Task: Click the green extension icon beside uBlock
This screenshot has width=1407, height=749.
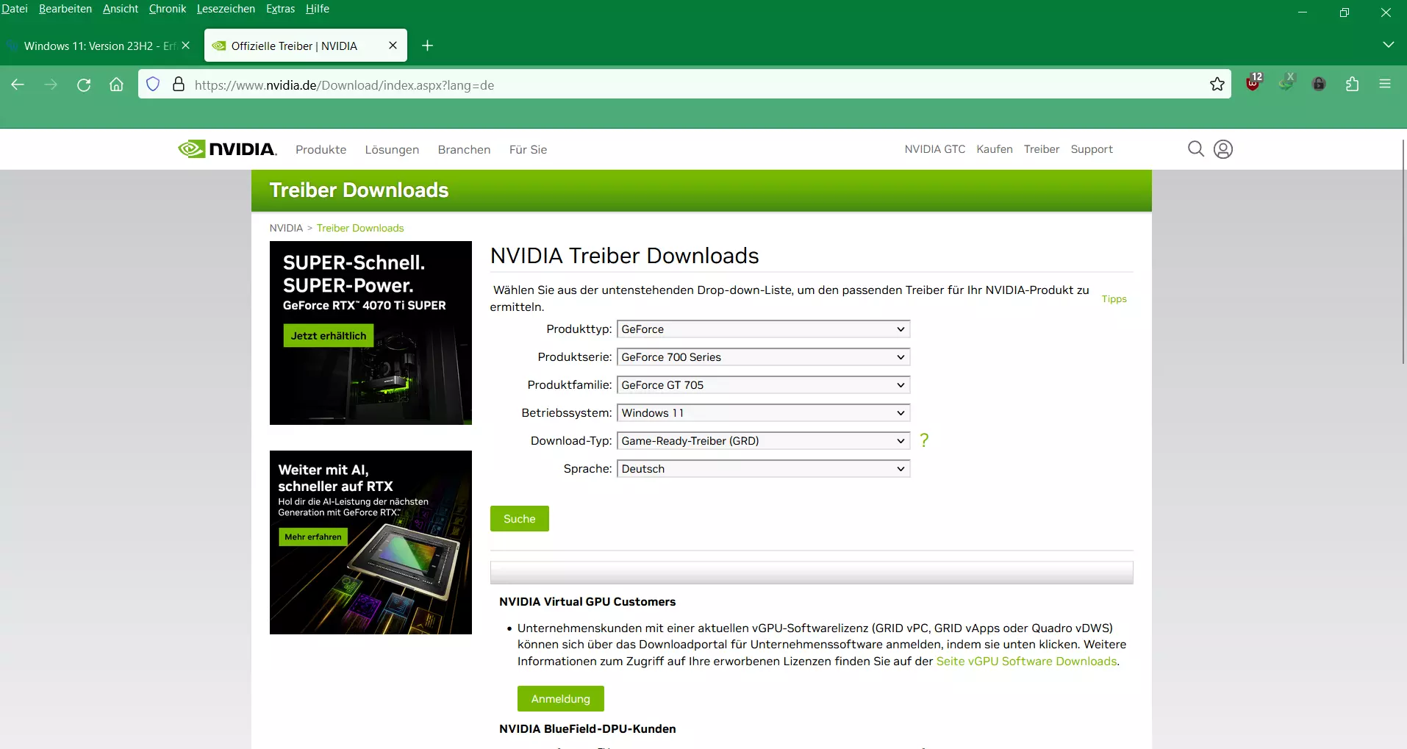Action: (1286, 83)
